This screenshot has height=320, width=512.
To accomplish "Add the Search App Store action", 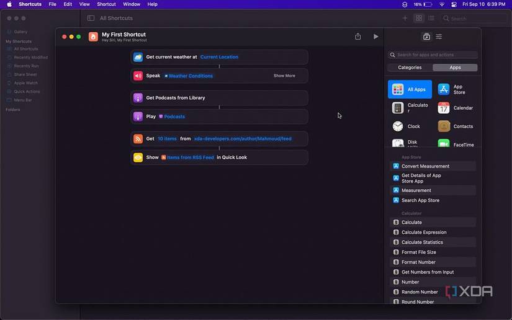I will point(433,200).
